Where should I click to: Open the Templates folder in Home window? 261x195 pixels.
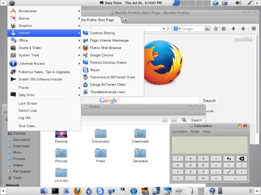tap(140, 155)
